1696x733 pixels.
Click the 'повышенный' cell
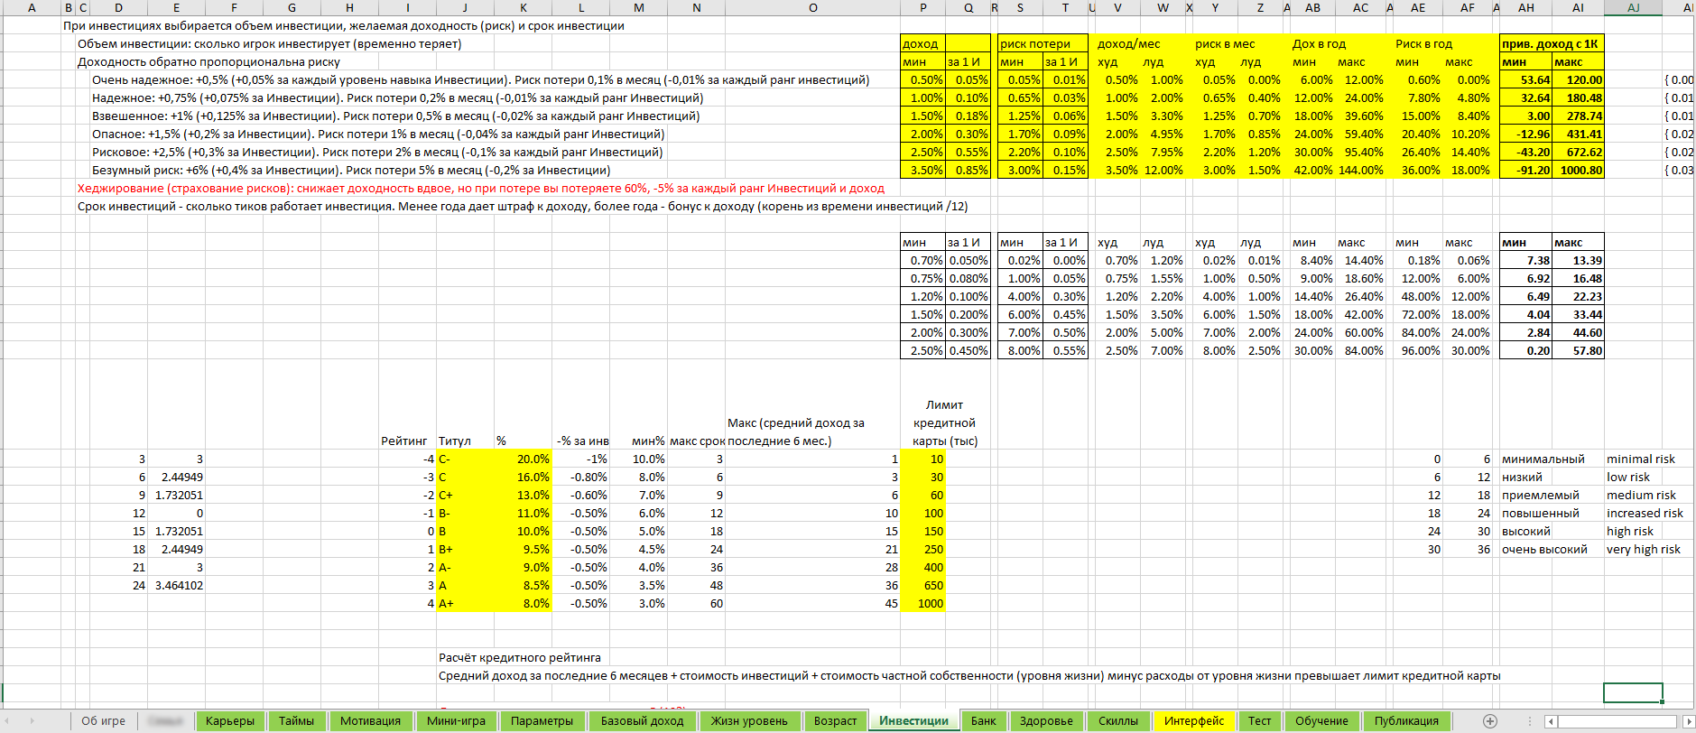[1540, 513]
